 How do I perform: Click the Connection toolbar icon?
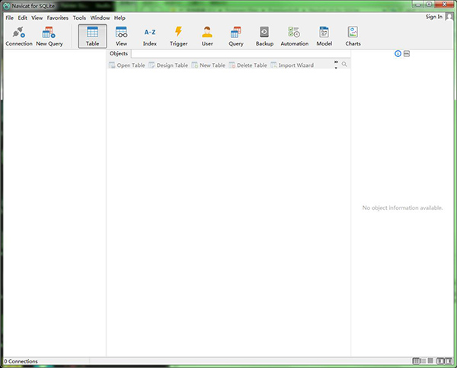(19, 36)
